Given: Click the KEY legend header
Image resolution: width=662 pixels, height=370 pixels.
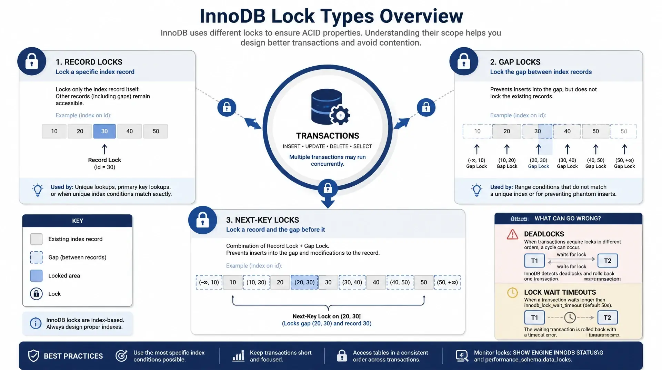Looking at the screenshot, I should point(77,221).
